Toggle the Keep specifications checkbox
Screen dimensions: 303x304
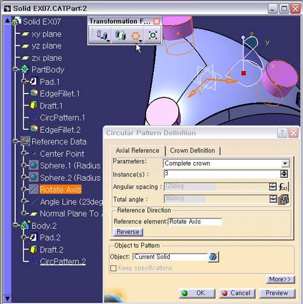113,268
